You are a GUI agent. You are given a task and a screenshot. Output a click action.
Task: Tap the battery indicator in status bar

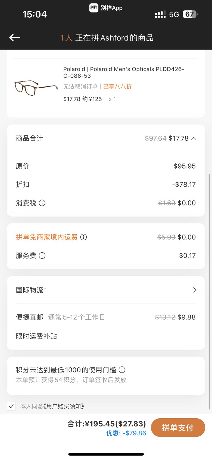pos(190,14)
